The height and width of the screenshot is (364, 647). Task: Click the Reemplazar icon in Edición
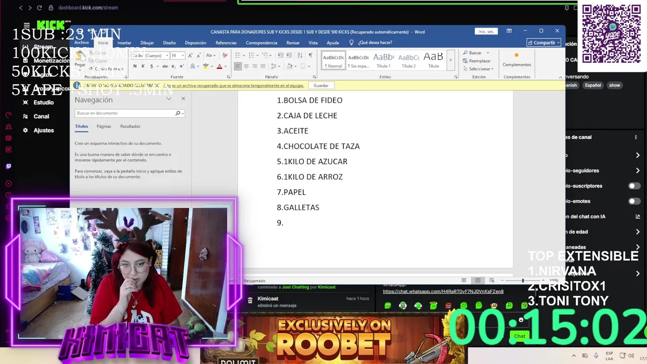(x=465, y=61)
